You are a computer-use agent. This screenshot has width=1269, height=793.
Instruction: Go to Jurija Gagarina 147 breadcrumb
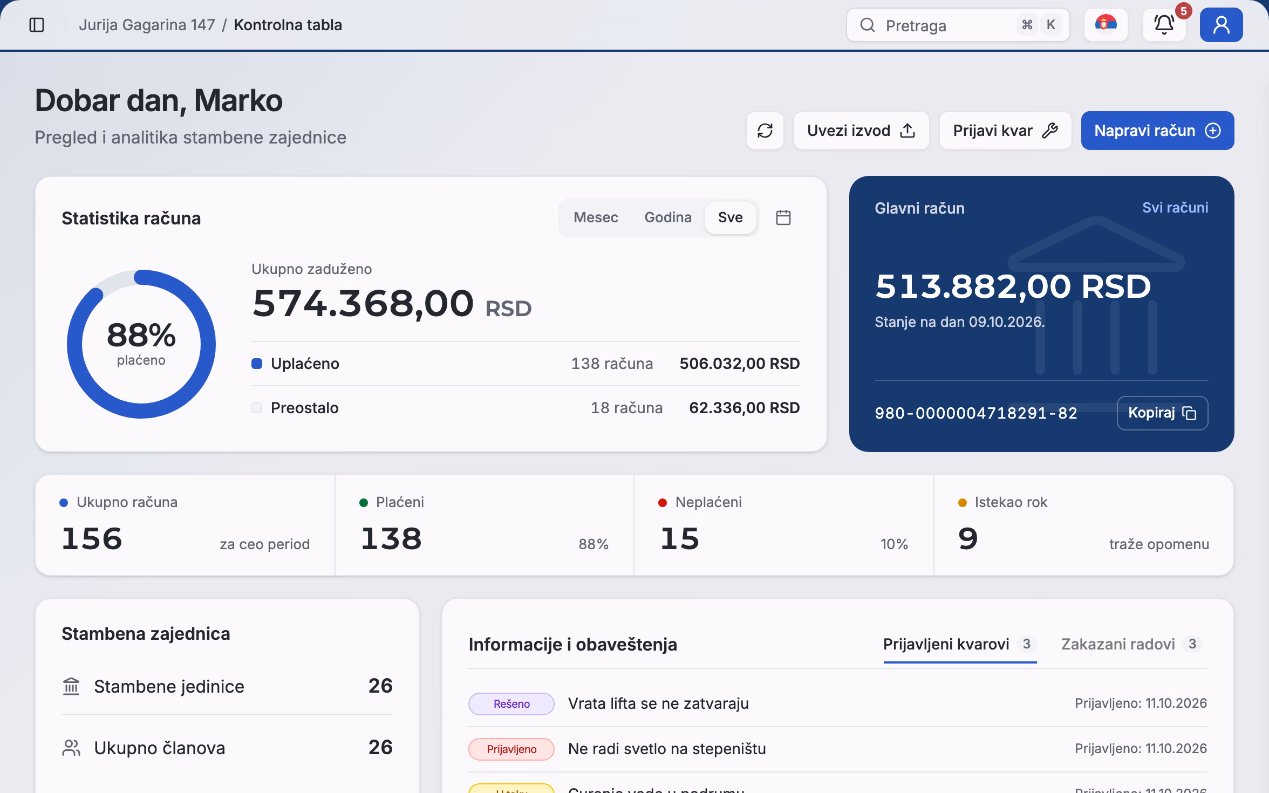[147, 25]
